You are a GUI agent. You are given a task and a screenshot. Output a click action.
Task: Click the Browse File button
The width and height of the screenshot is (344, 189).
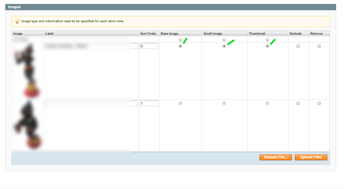(x=275, y=157)
